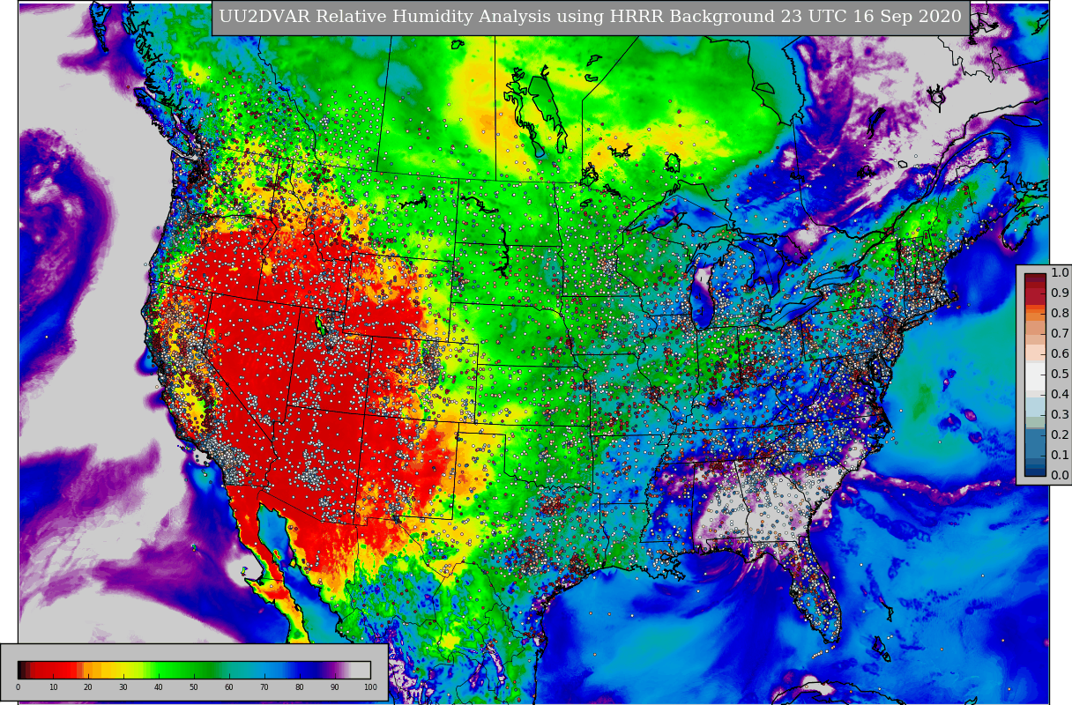Image resolution: width=1072 pixels, height=705 pixels.
Task: Click the "60" tick label on the humidity colorbar
Action: pyautogui.click(x=229, y=687)
